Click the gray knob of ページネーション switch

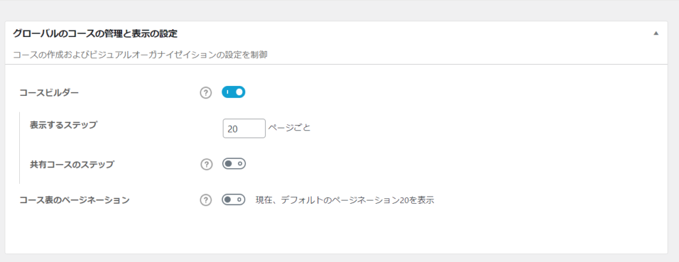[x=228, y=200]
